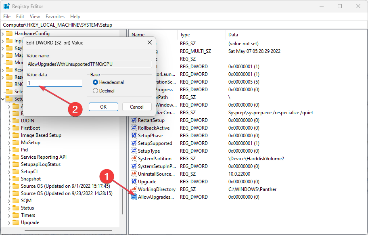Image resolution: width=368 pixels, height=235 pixels.
Task: Open the Favorites menu
Action: [x=55, y=17]
